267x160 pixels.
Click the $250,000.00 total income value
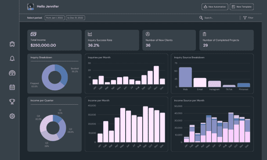[43, 45]
